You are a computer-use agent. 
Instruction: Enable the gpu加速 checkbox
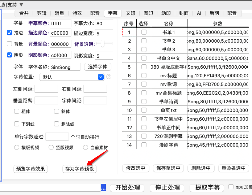click(231, 187)
